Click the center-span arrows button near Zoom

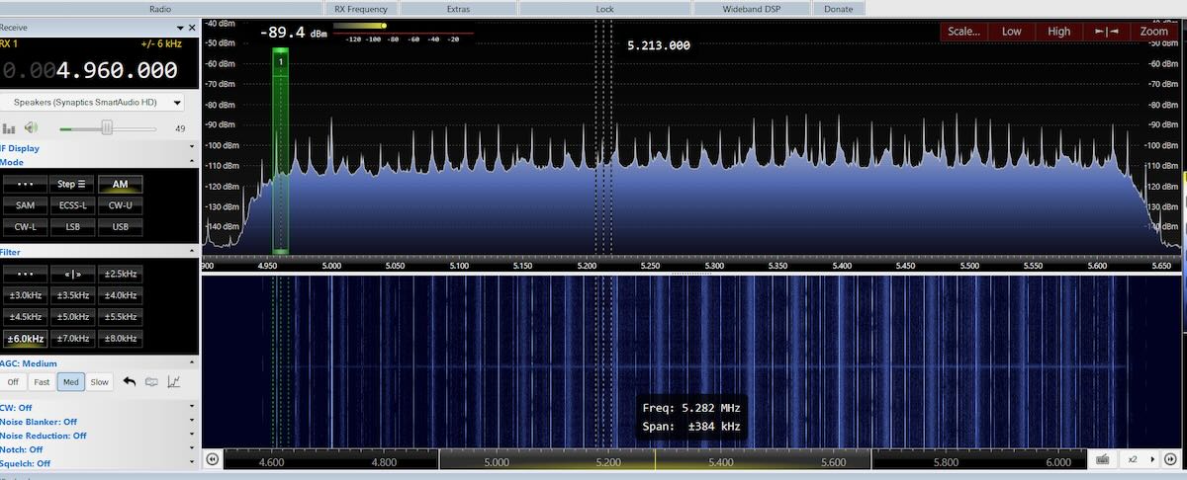1105,32
